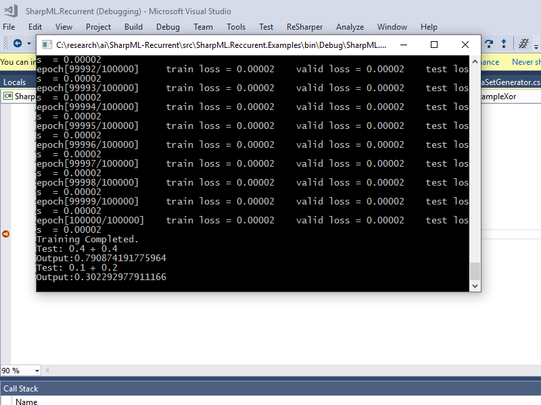Open the Navigate Backward history dropdown arrow
The width and height of the screenshot is (541, 405).
click(x=29, y=43)
